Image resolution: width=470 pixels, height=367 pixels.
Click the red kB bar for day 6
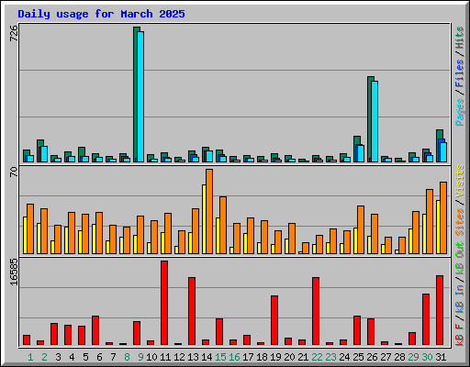95,330
